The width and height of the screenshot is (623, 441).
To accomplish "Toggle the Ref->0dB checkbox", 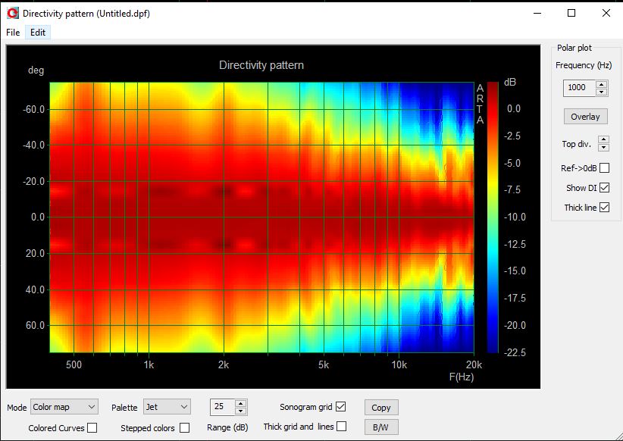I will (x=604, y=168).
